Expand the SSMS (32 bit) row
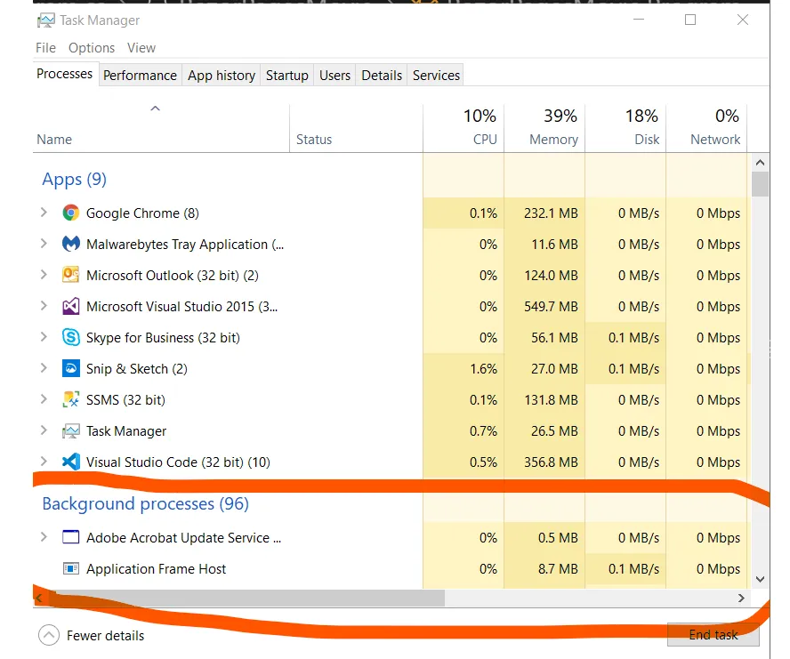Image resolution: width=790 pixels, height=659 pixels. coord(44,399)
